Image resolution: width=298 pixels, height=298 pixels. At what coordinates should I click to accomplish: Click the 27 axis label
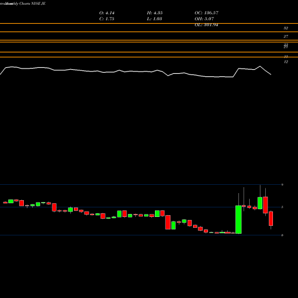285,36
